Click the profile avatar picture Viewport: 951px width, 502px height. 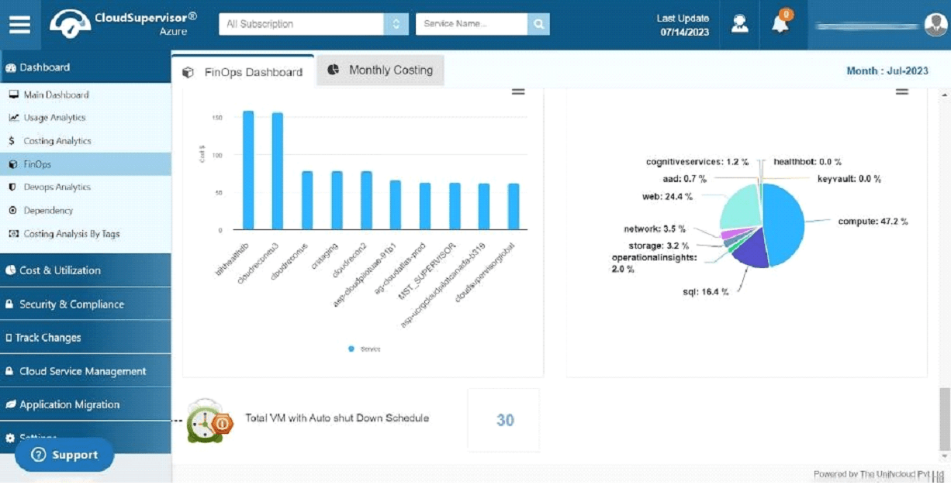coord(935,25)
